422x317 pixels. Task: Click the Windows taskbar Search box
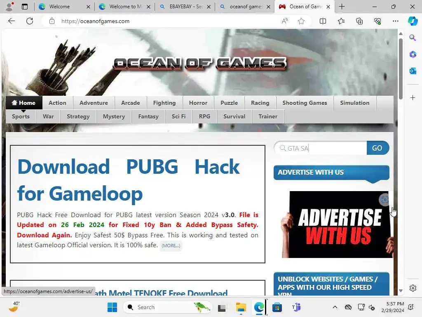point(167,307)
